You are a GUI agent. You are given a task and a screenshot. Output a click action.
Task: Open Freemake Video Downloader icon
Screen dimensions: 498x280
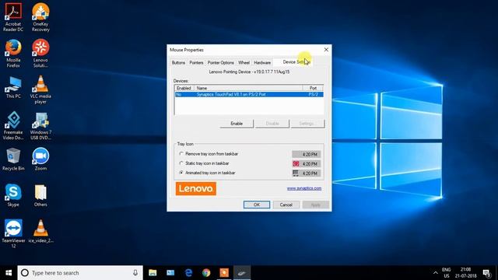[x=13, y=125]
